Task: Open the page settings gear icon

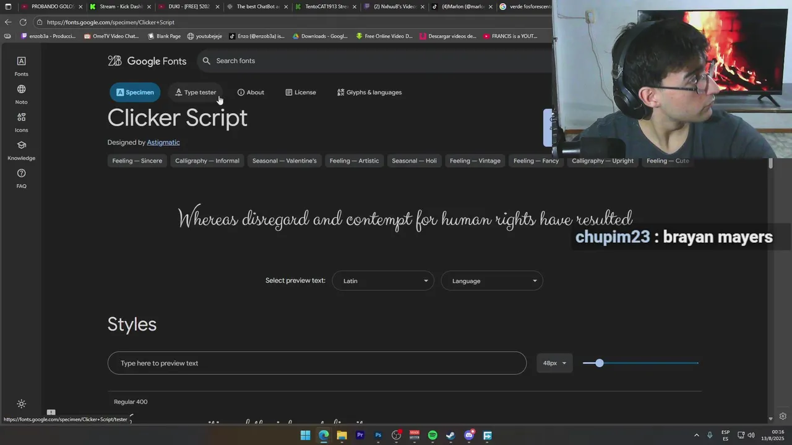Action: point(783,417)
